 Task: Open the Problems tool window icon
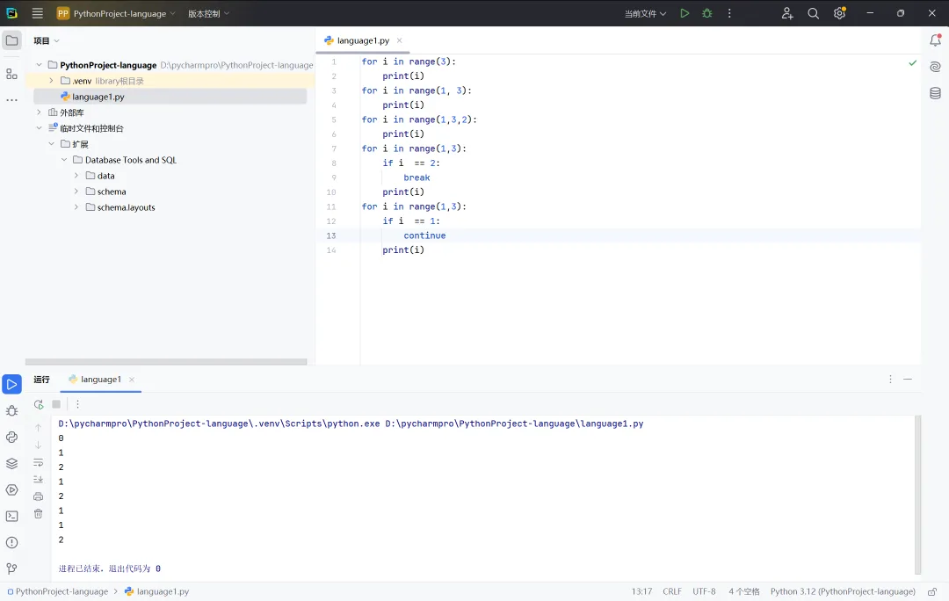point(11,542)
